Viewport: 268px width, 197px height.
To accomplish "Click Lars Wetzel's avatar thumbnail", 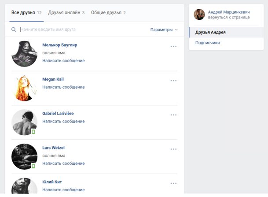I will (25, 156).
